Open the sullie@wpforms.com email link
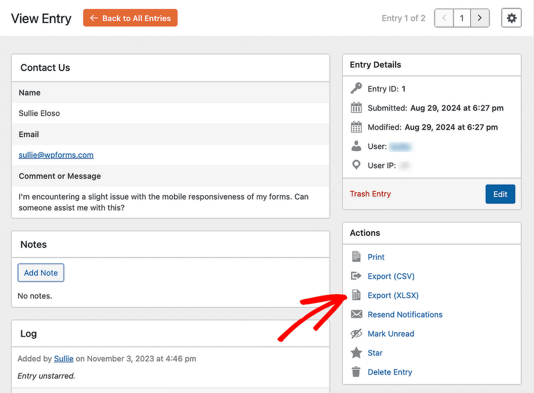 click(x=56, y=155)
